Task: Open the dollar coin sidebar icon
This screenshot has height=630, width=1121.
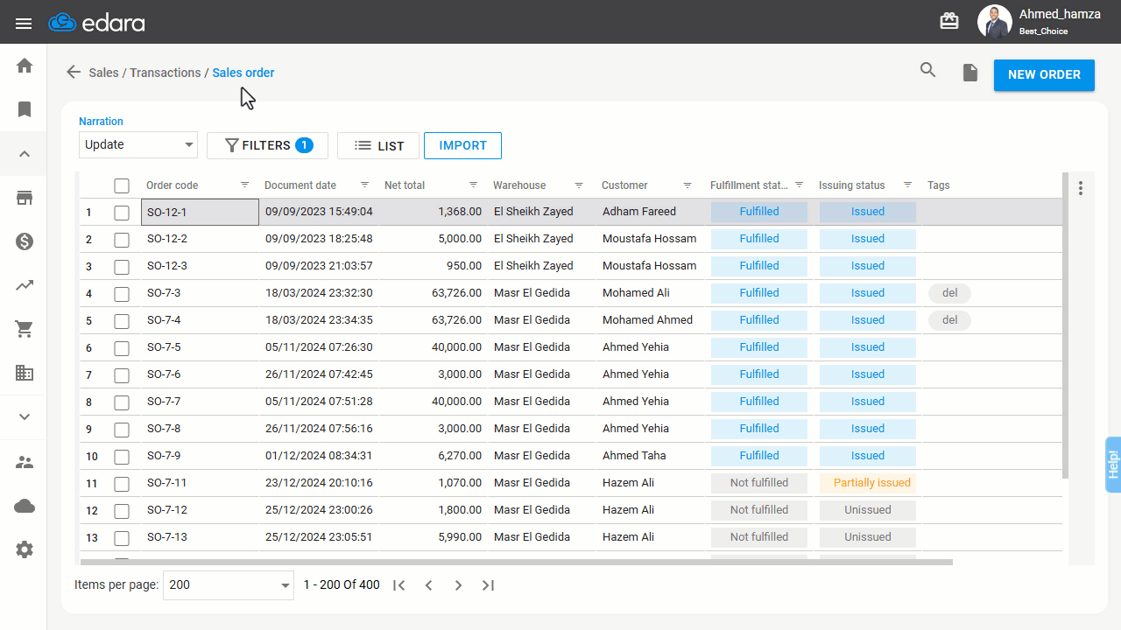Action: tap(25, 241)
